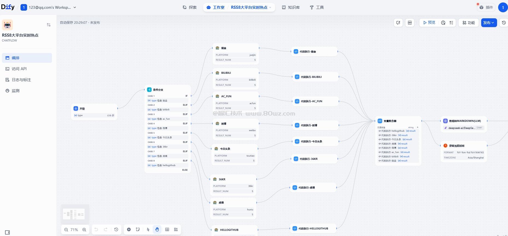The height and width of the screenshot is (236, 508).
Task: Select the 代码执行-掘金 code node
Action: coord(314,51)
